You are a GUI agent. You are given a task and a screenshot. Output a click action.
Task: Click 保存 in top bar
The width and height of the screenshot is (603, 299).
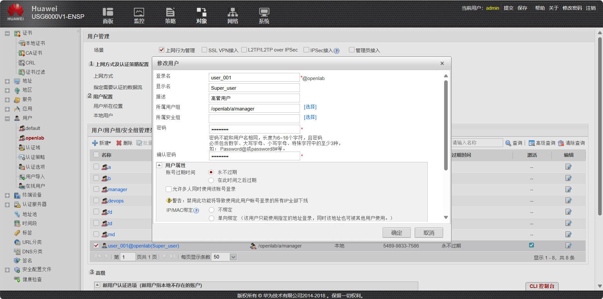coord(522,8)
